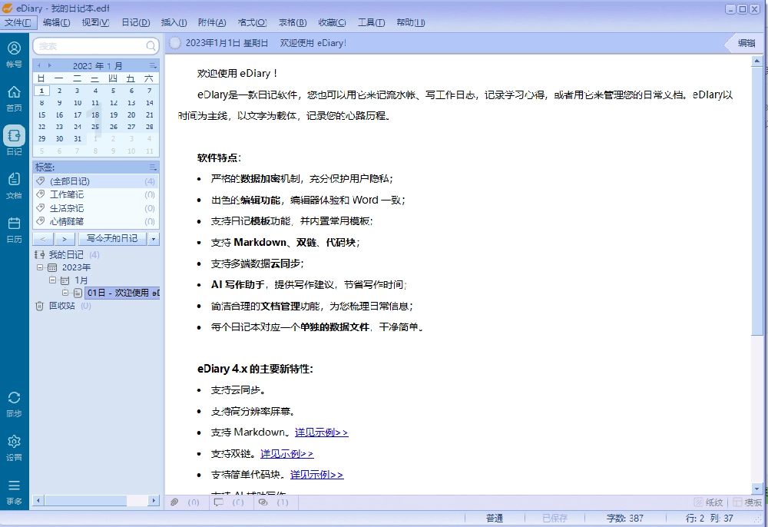The height and width of the screenshot is (527, 768).
Task: Go to the next month in the calendar
Action: click(49, 65)
